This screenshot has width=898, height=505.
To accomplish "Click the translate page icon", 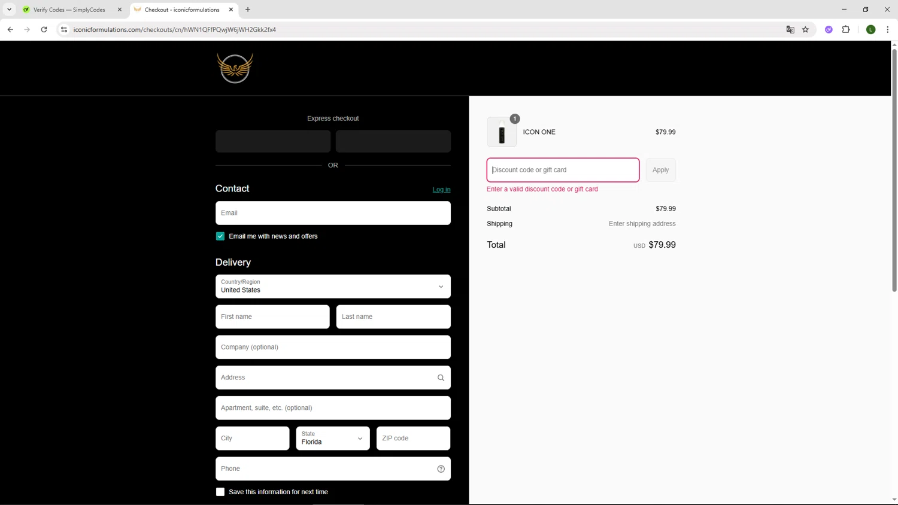I will (790, 29).
